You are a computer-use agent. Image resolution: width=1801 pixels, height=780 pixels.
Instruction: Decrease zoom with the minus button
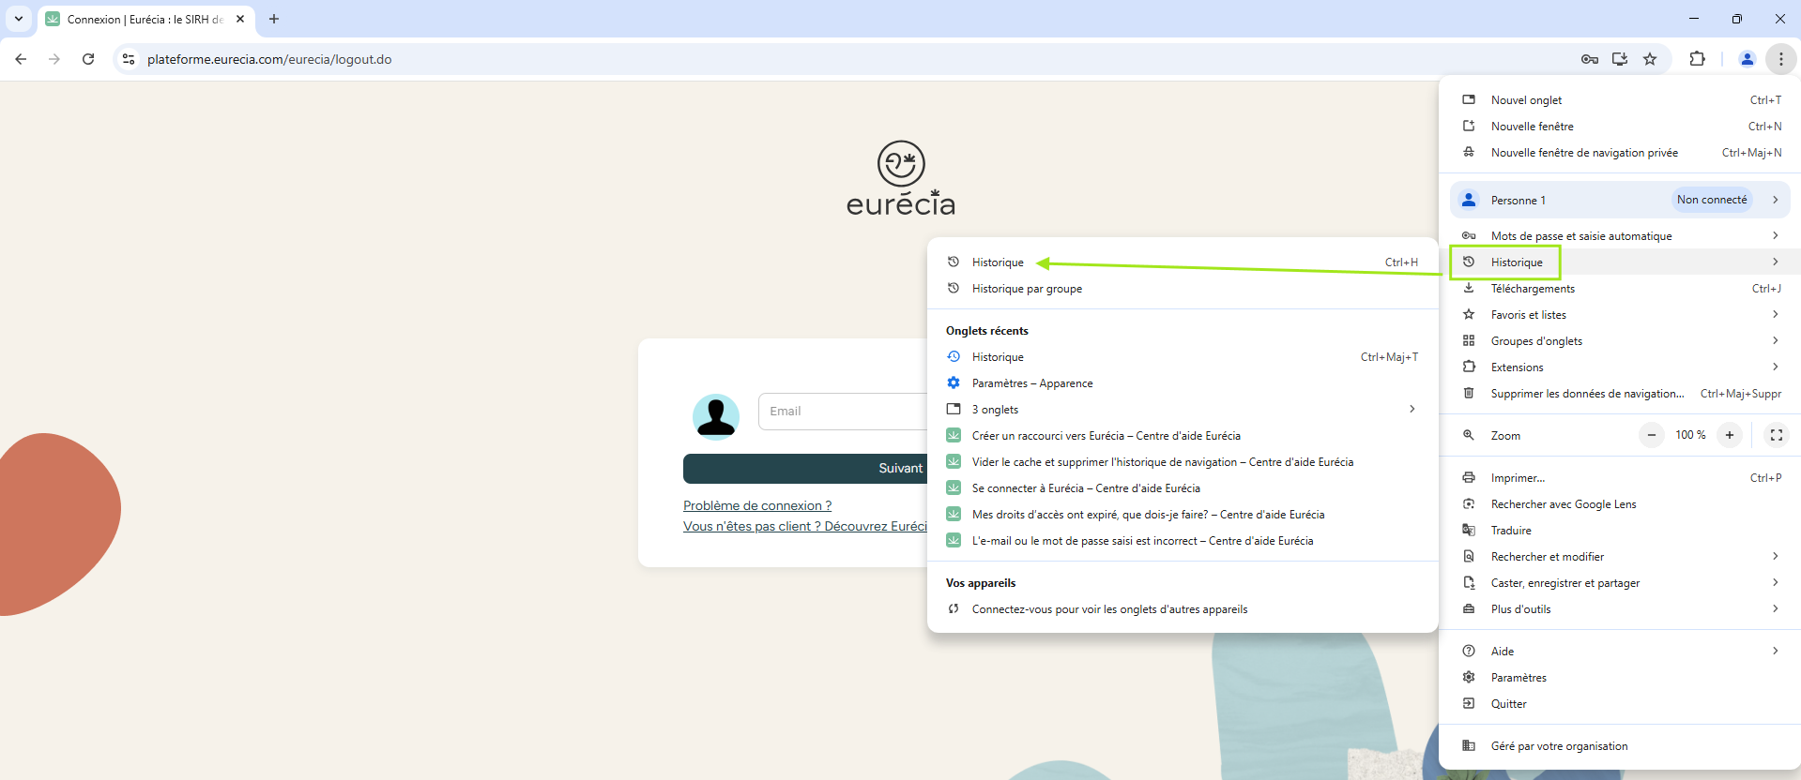click(x=1652, y=435)
